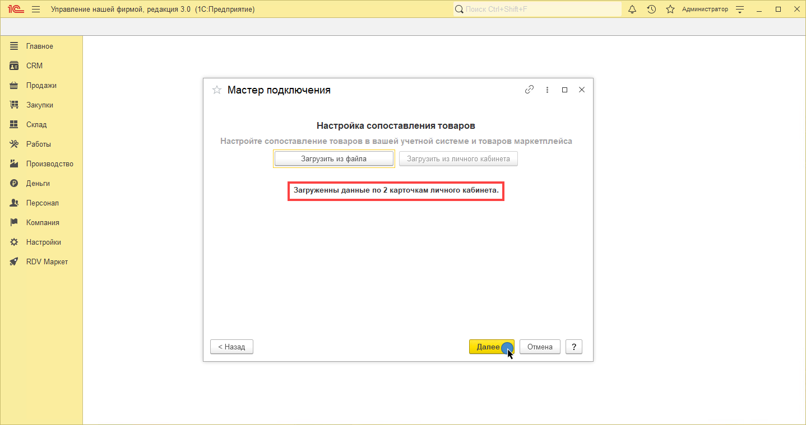Click the CRM contact card icon
The image size is (806, 425).
click(x=14, y=66)
